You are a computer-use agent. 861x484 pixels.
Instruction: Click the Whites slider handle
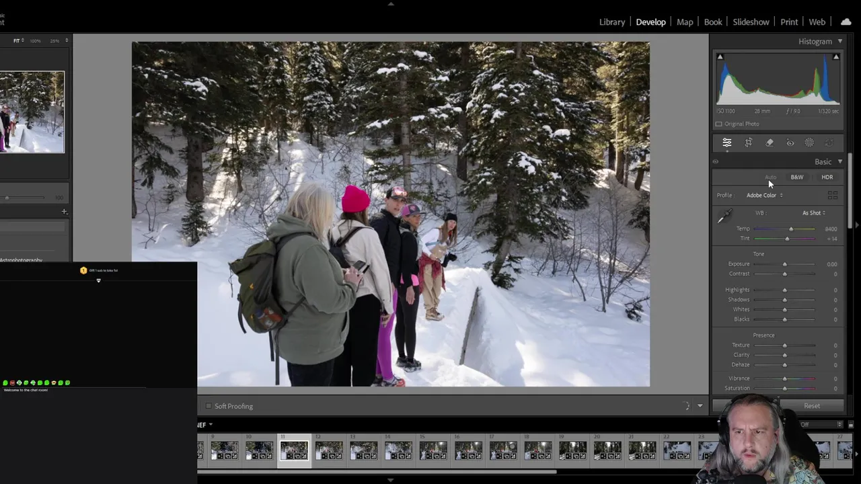[x=784, y=310]
